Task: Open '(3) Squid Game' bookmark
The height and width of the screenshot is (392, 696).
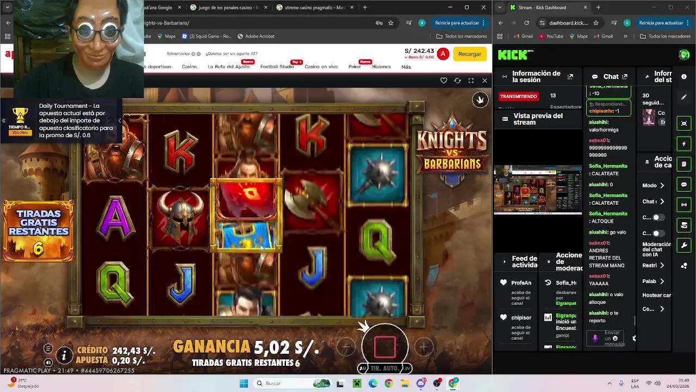Action: pos(206,36)
